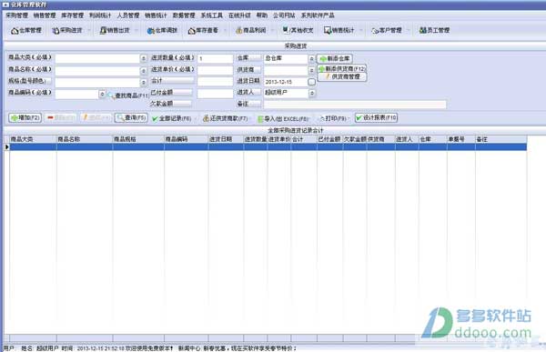546x352 pixels.
Task: Open the 数据管理 menu
Action: (184, 15)
